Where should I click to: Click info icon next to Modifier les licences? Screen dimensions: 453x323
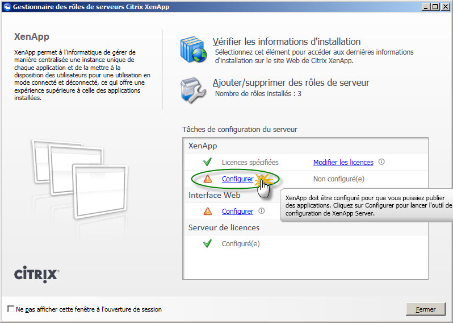click(x=381, y=162)
